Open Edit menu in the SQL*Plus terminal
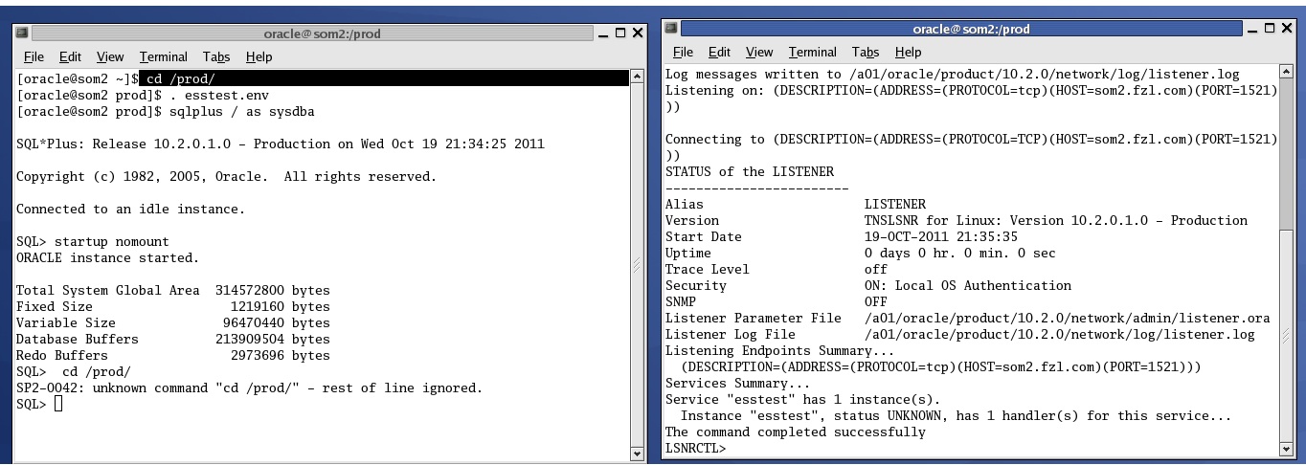This screenshot has height=465, width=1306. (x=70, y=57)
